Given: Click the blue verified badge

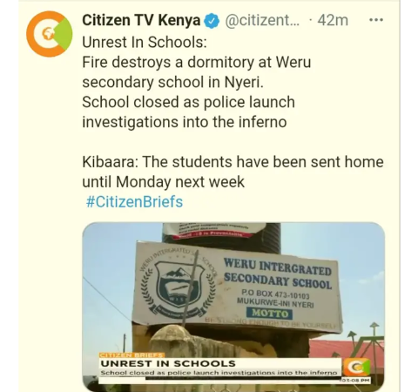Looking at the screenshot, I should point(212,21).
